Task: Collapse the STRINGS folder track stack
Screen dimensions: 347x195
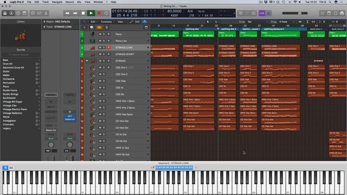Action: pyautogui.click(x=87, y=61)
